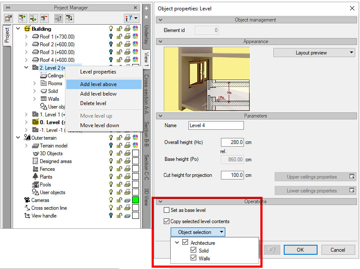Click the move-level-up toolbar icon
This screenshot has width=360, height=269.
pos(58,18)
